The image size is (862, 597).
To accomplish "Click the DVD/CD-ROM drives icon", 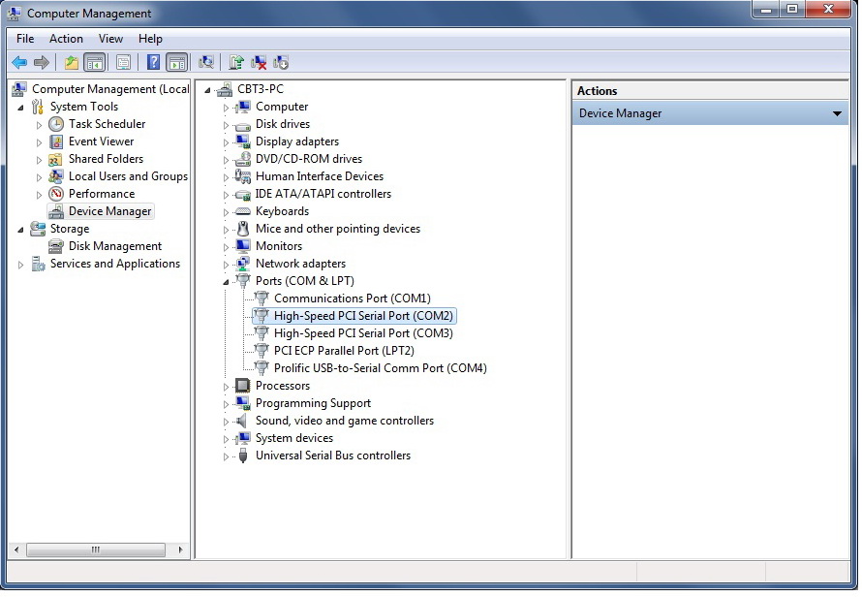I will pos(242,159).
